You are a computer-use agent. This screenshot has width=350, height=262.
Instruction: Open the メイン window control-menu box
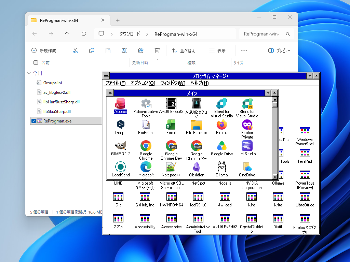click(110, 93)
